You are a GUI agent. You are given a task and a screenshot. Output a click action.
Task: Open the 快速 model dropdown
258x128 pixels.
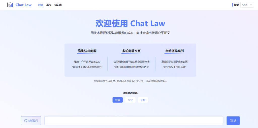point(247,5)
